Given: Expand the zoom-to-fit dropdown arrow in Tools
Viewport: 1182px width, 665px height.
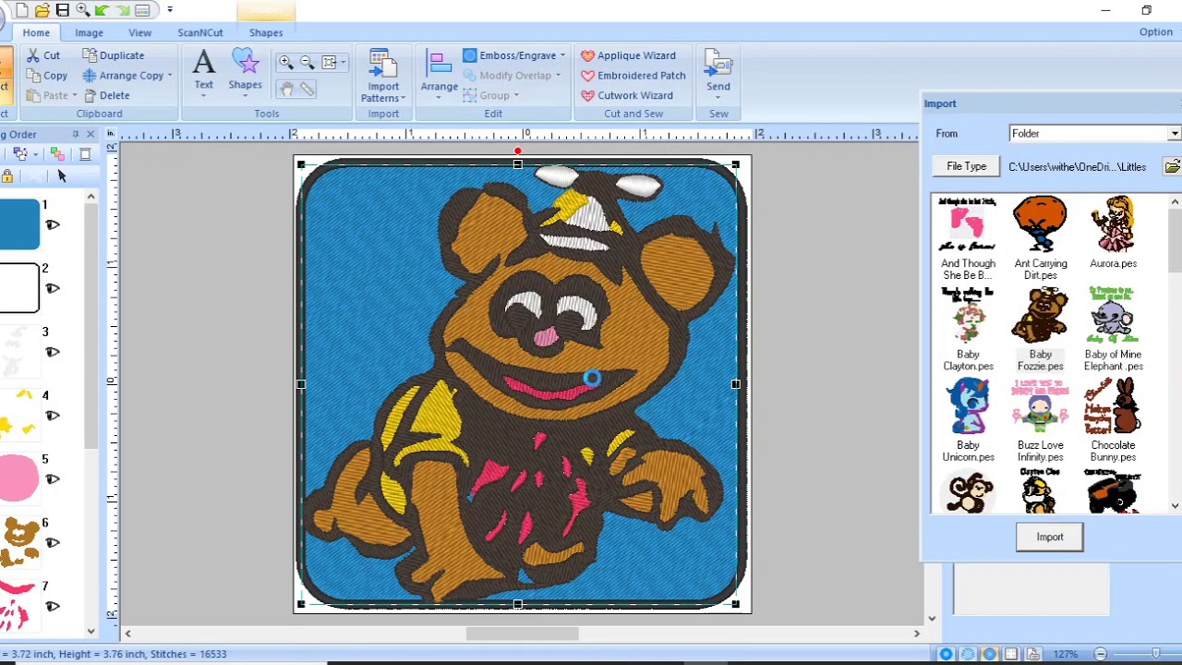Looking at the screenshot, I should click(343, 63).
